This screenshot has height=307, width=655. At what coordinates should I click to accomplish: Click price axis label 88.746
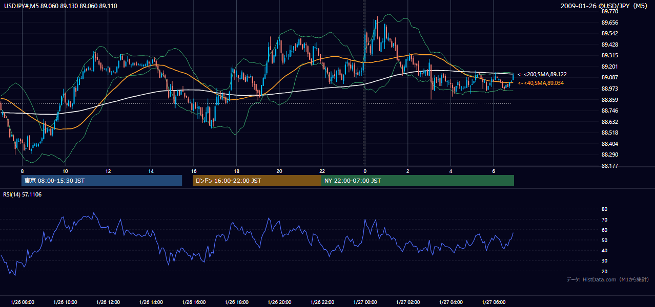point(609,111)
